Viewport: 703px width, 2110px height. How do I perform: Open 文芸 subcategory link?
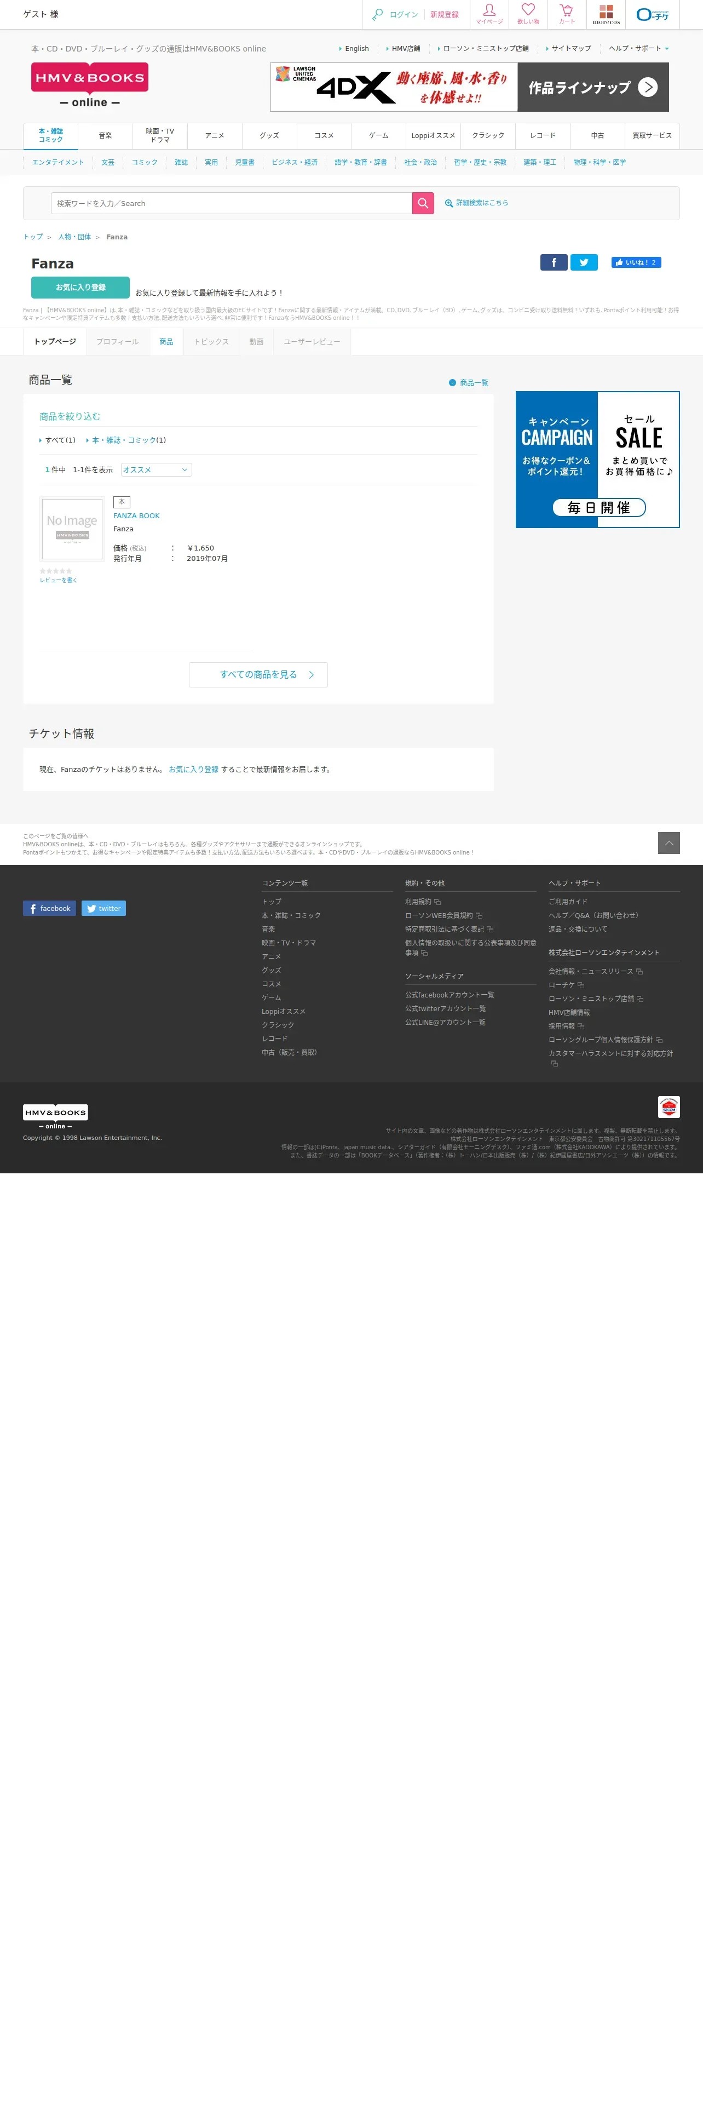click(x=108, y=162)
